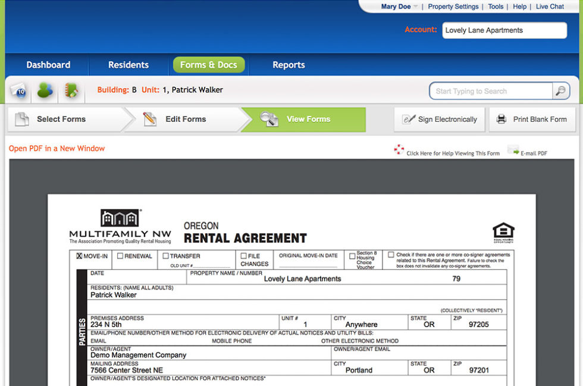583x386 pixels.
Task: Switch to the Dashboard tab
Action: [48, 65]
